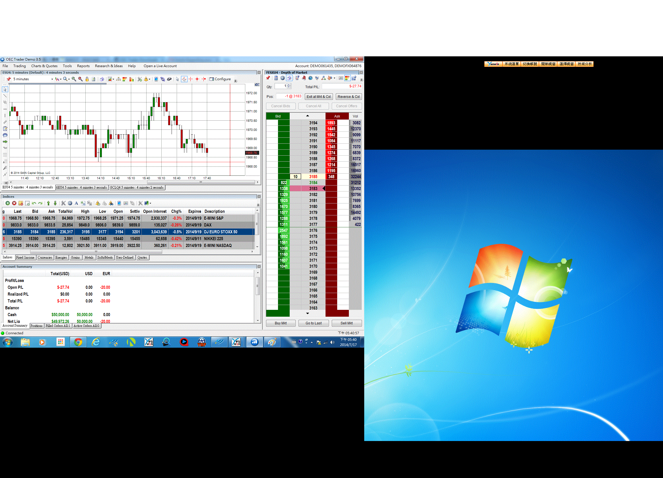Select the DJ EURO STOXX 50 row
The width and height of the screenshot is (663, 478).
point(128,232)
